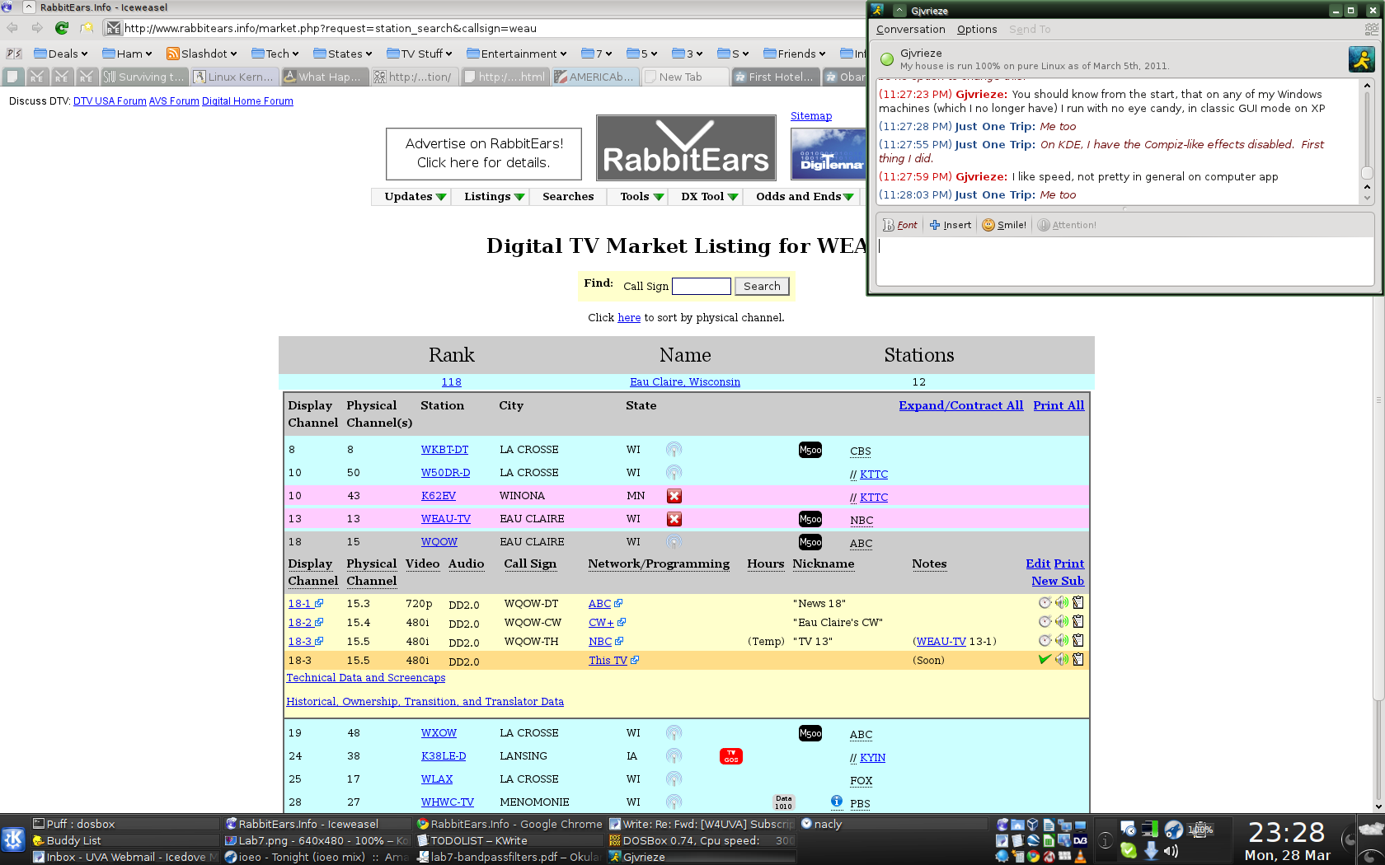This screenshot has height=865, width=1385.
Task: Open the Conversation menu in chat window
Action: (x=910, y=29)
